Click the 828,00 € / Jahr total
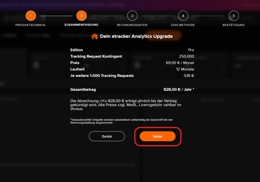 179,89
